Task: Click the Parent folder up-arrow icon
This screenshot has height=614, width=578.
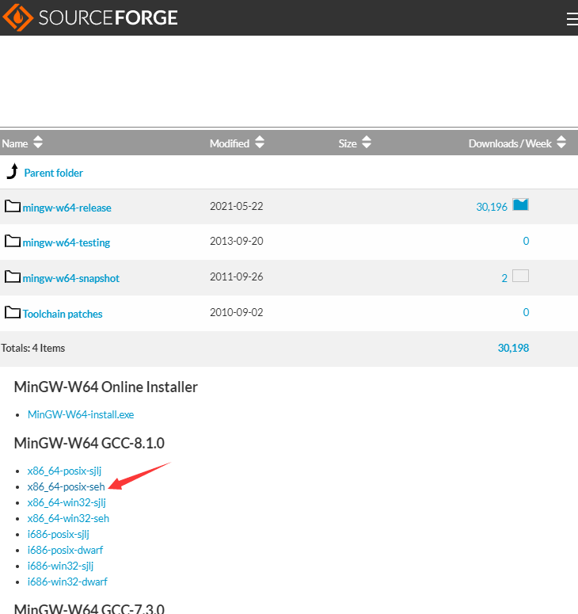Action: pyautogui.click(x=12, y=171)
